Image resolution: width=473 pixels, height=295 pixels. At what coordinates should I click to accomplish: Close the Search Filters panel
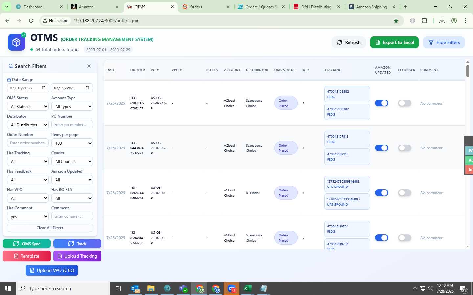pyautogui.click(x=89, y=66)
